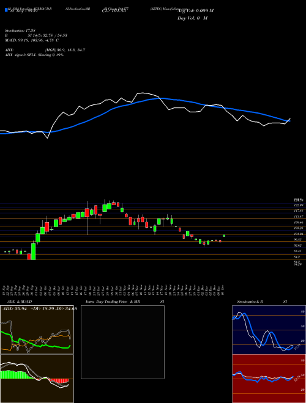Click the 101.04 price axis label
Screen dimensions: 306x403
[x=298, y=234]
